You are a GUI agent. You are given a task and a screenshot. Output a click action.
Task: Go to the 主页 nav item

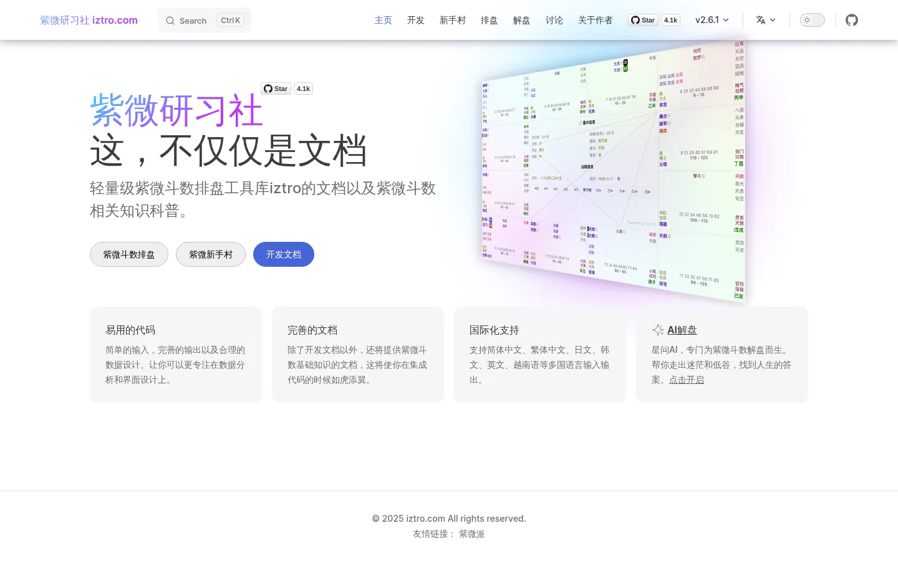coord(383,20)
